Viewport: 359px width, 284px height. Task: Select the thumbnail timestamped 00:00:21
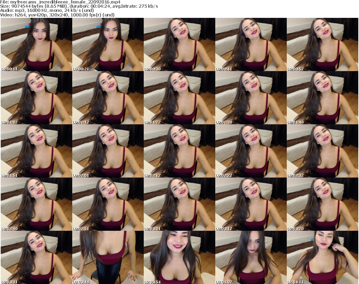click(108, 44)
